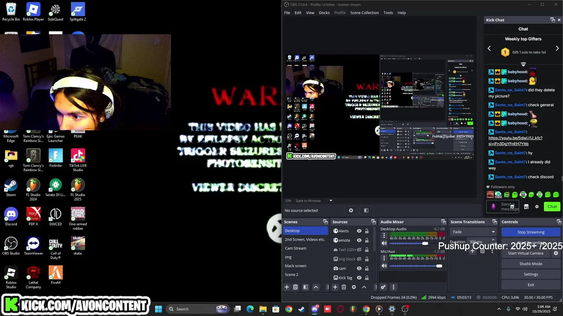563x316 pixels.
Task: Open Kick chat settings gear
Action: click(537, 207)
